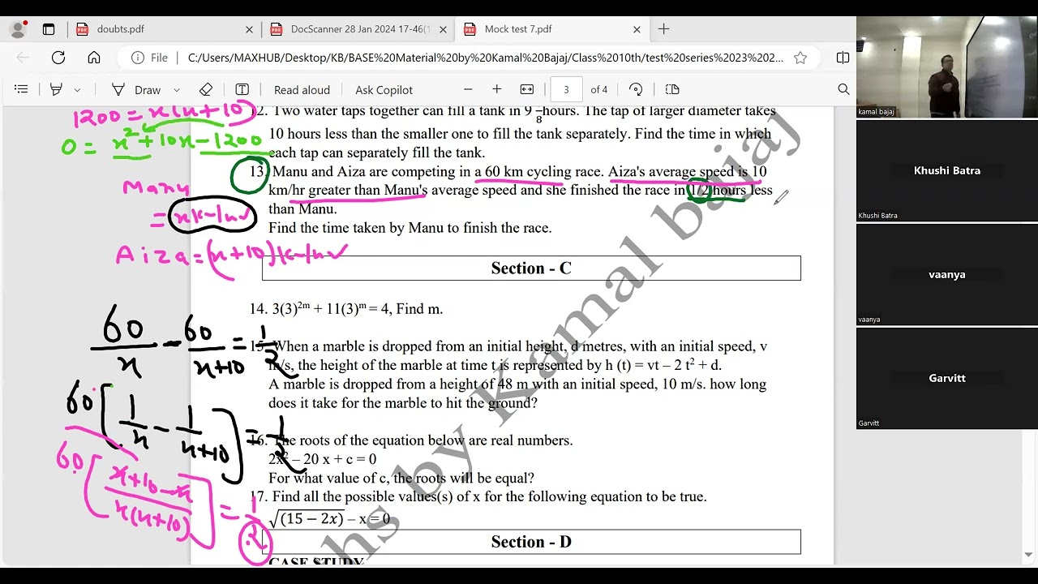The image size is (1038, 584).
Task: Open the split screen view
Action: point(843,58)
